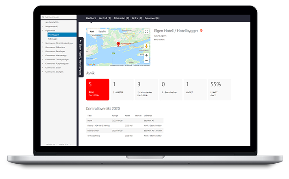Viewport: 289px width, 179px height.
Task: Click the pin icon on the vertical side tab
Action: click(x=81, y=41)
